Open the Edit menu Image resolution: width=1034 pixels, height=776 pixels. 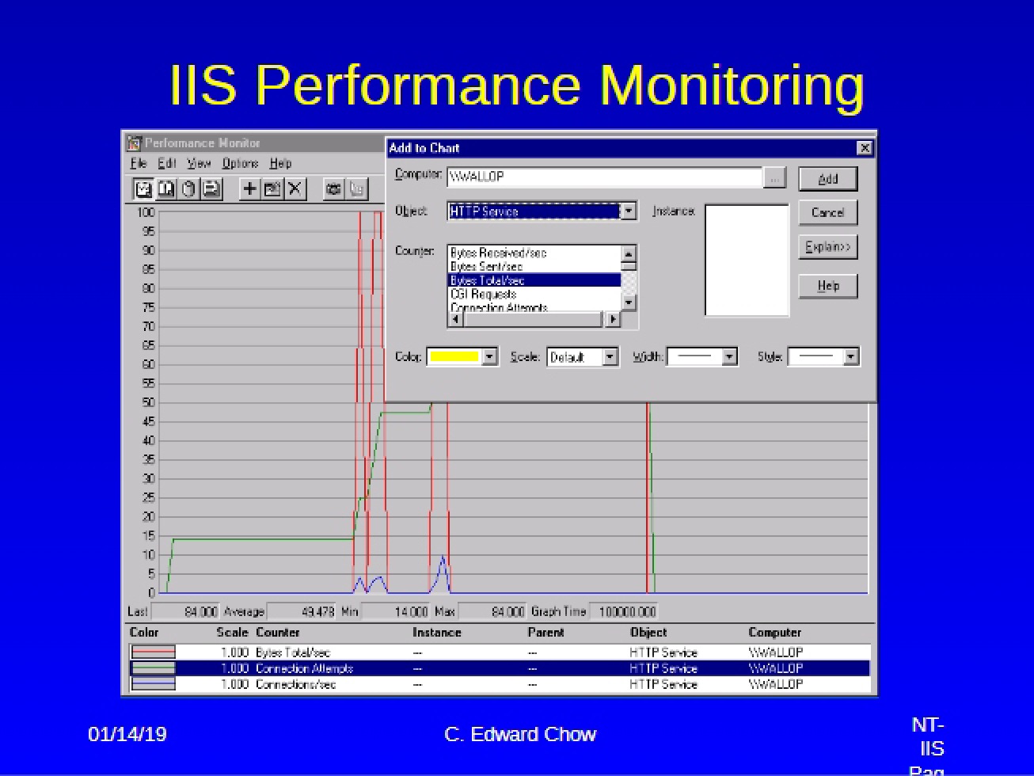tap(166, 163)
